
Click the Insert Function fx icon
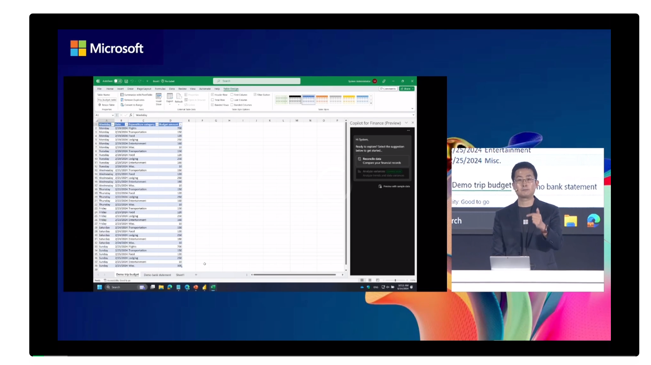click(x=131, y=115)
